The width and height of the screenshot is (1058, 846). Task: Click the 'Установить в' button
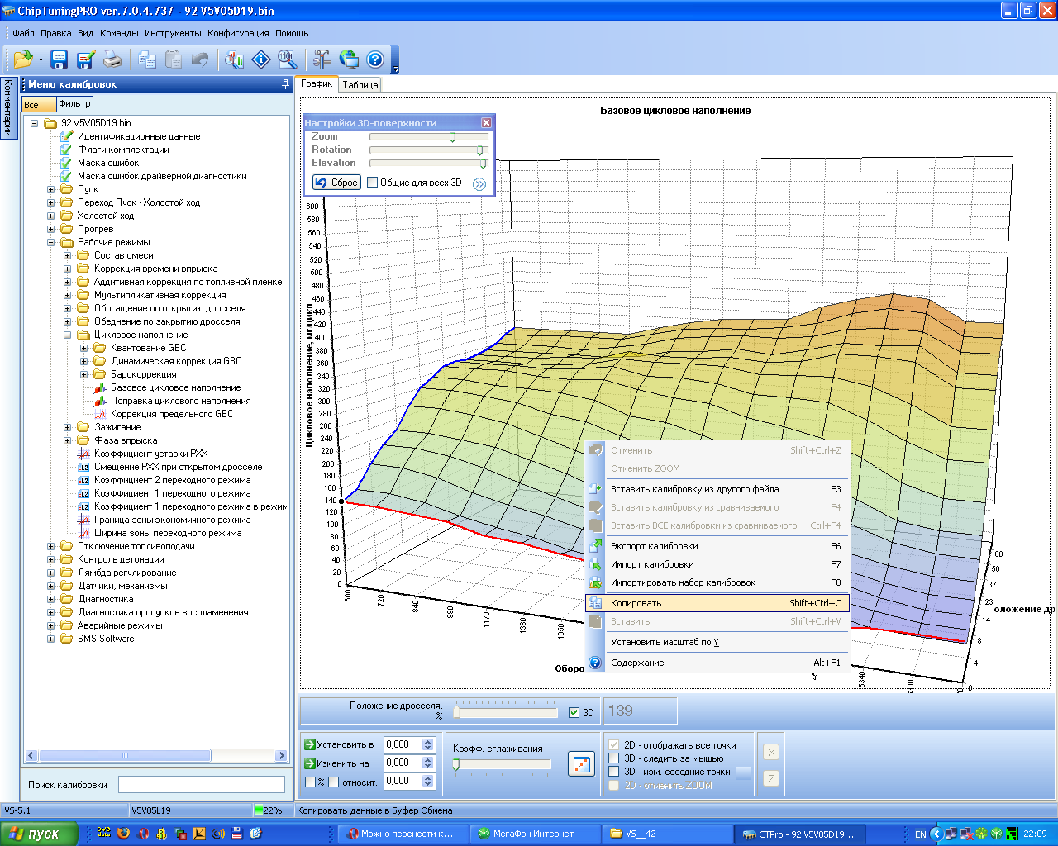pos(339,744)
